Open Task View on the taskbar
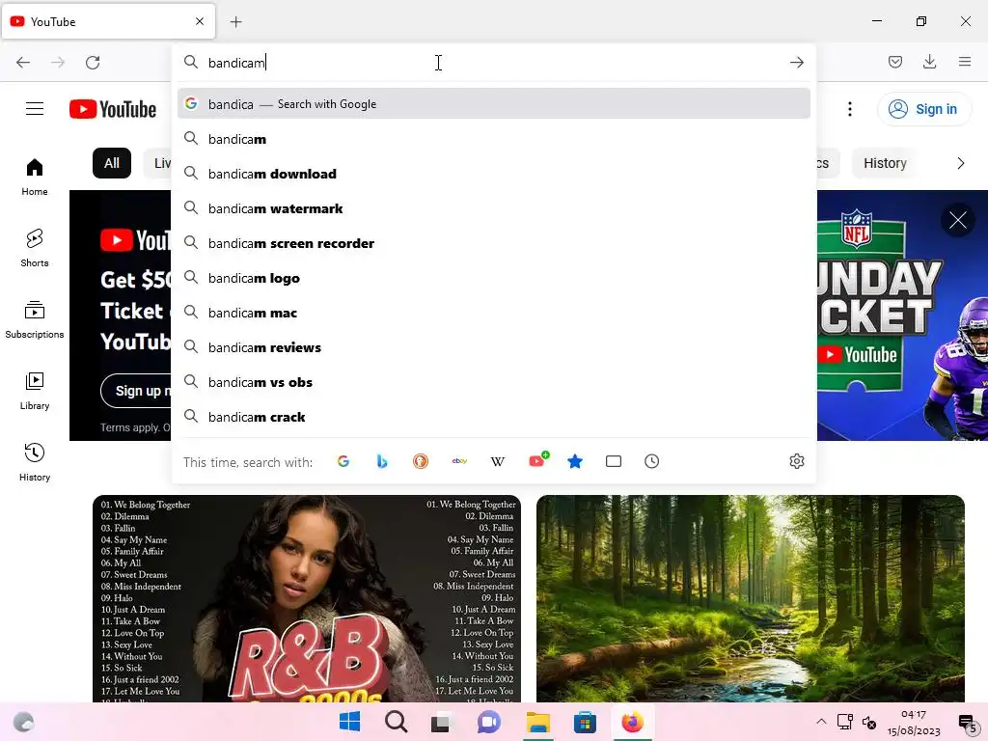Viewport: 988px width, 741px height. pyautogui.click(x=441, y=722)
